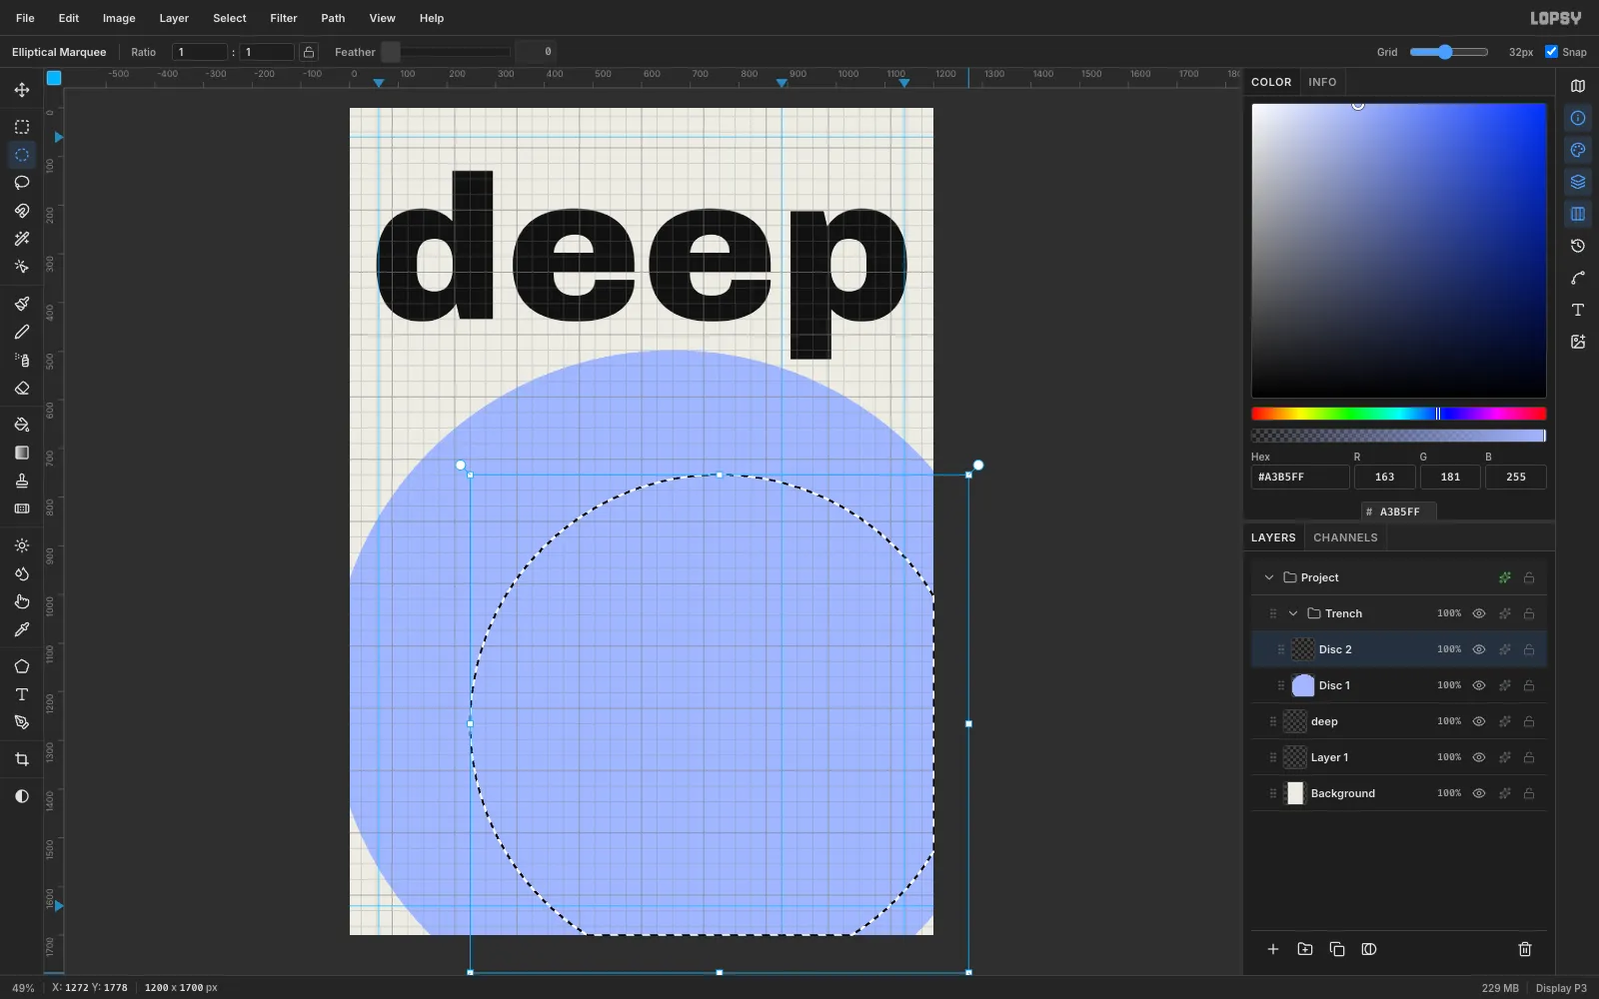
Task: Adjust the Grid size slider
Action: [1449, 52]
